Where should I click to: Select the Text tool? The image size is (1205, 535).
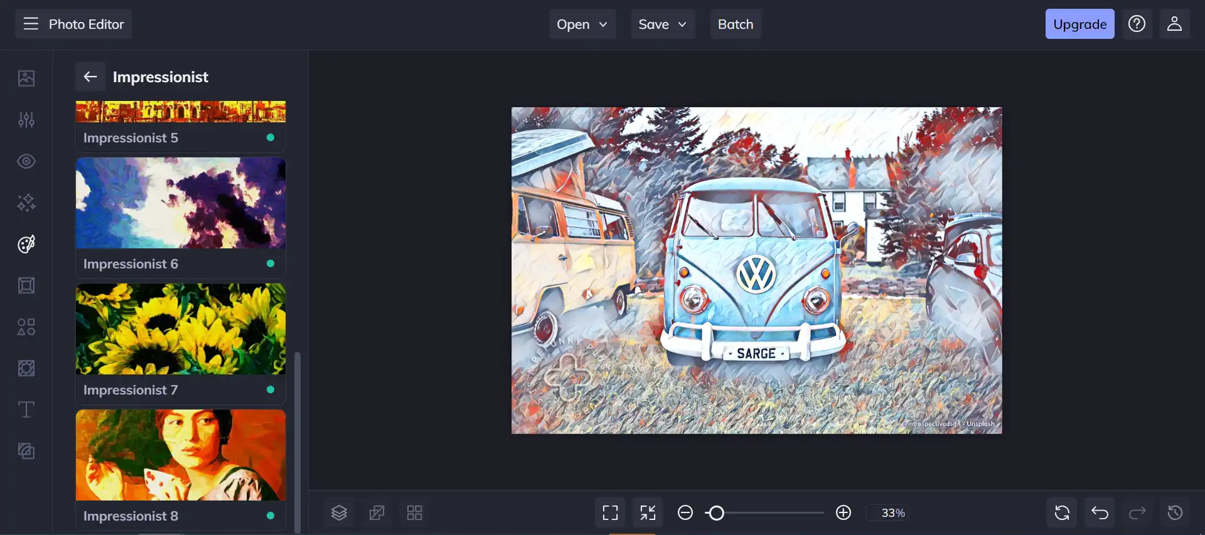(26, 410)
